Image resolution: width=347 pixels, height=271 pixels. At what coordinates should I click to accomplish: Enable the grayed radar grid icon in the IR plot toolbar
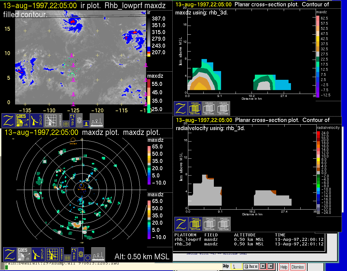point(51,120)
